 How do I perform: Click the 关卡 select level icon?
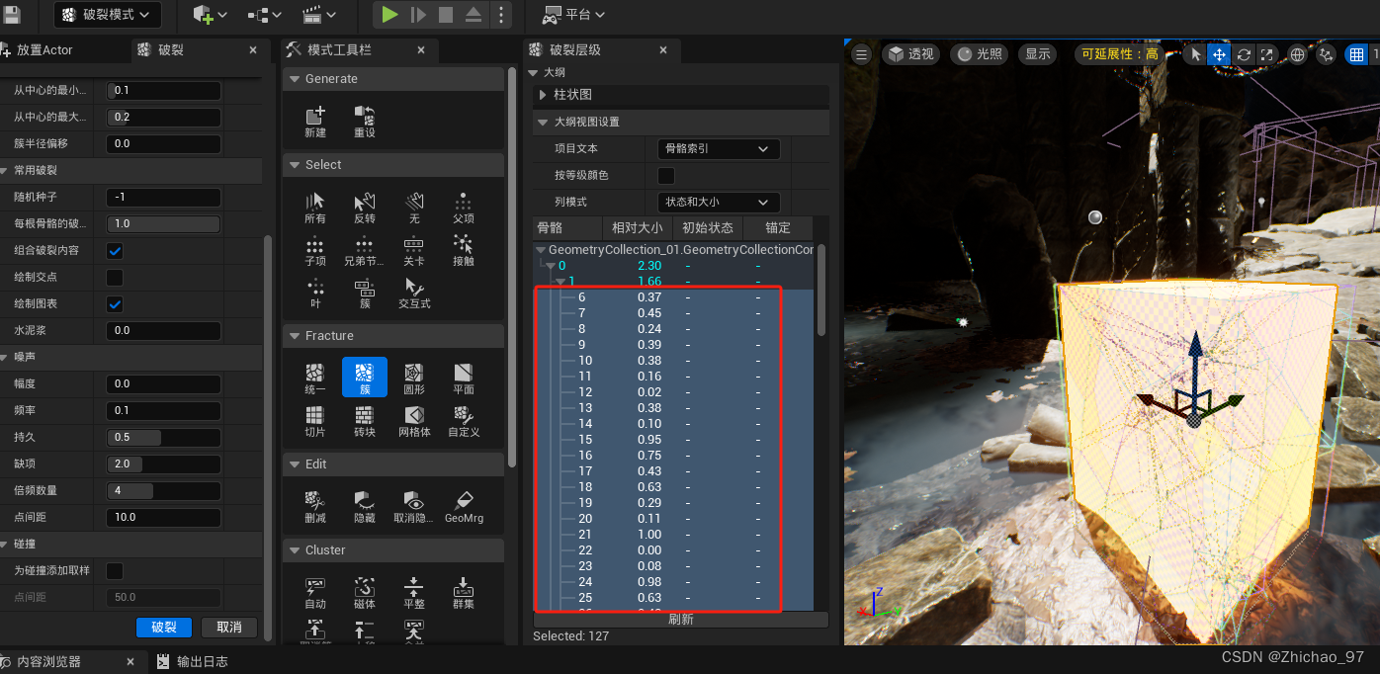pos(414,251)
